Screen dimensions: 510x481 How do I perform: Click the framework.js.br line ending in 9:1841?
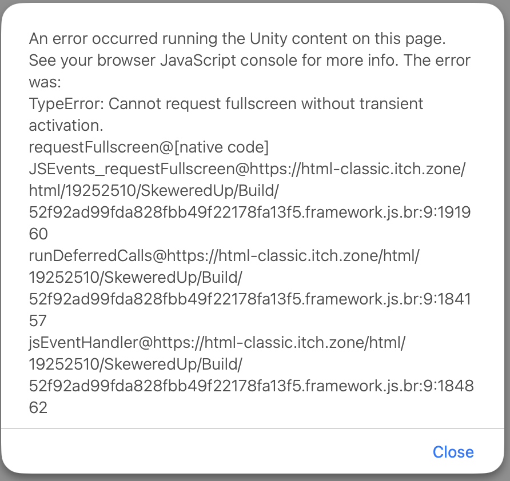pyautogui.click(x=250, y=299)
